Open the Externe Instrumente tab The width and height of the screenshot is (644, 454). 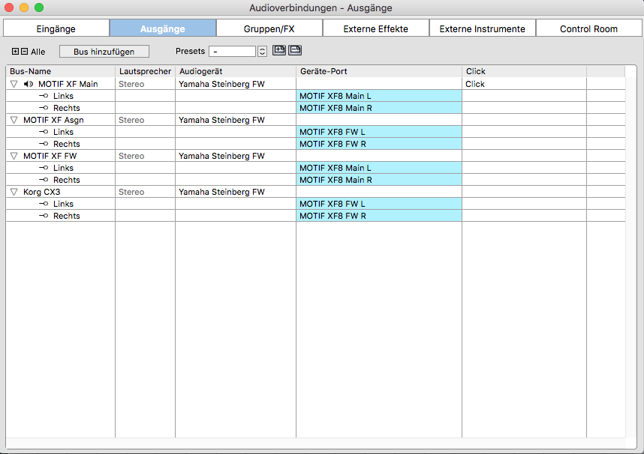point(482,28)
